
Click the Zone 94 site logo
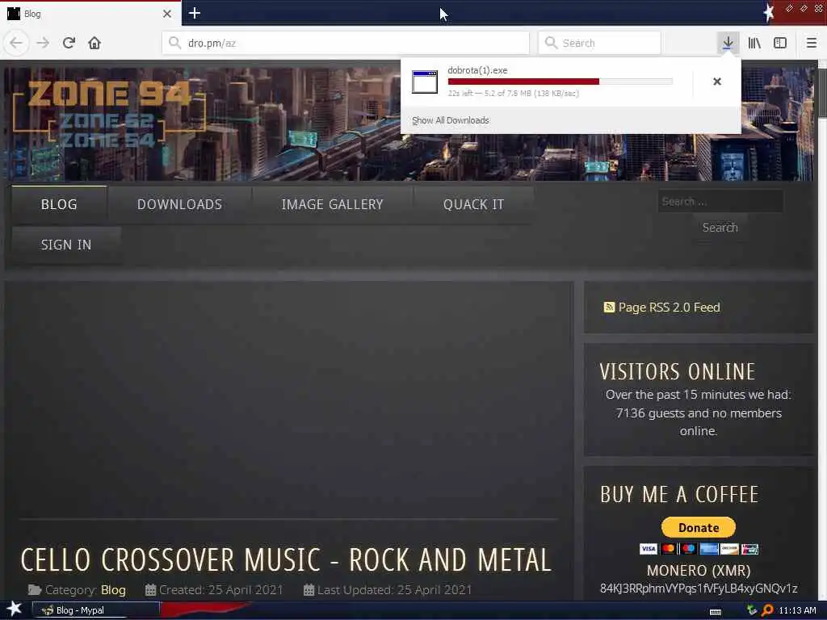109,113
